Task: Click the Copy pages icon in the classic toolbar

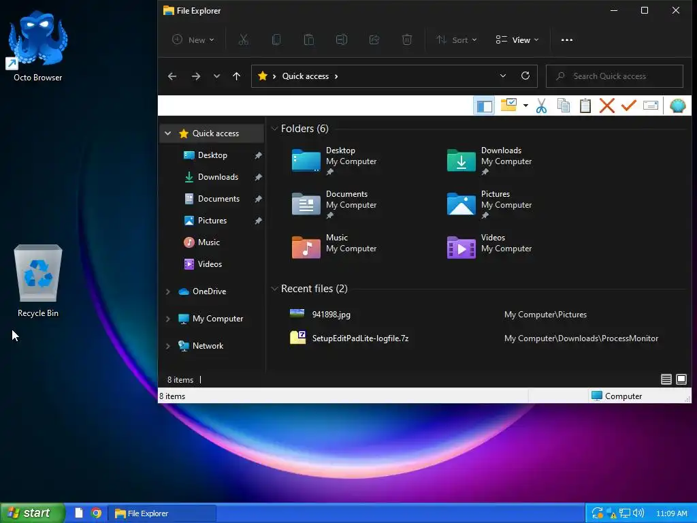Action: pyautogui.click(x=564, y=106)
